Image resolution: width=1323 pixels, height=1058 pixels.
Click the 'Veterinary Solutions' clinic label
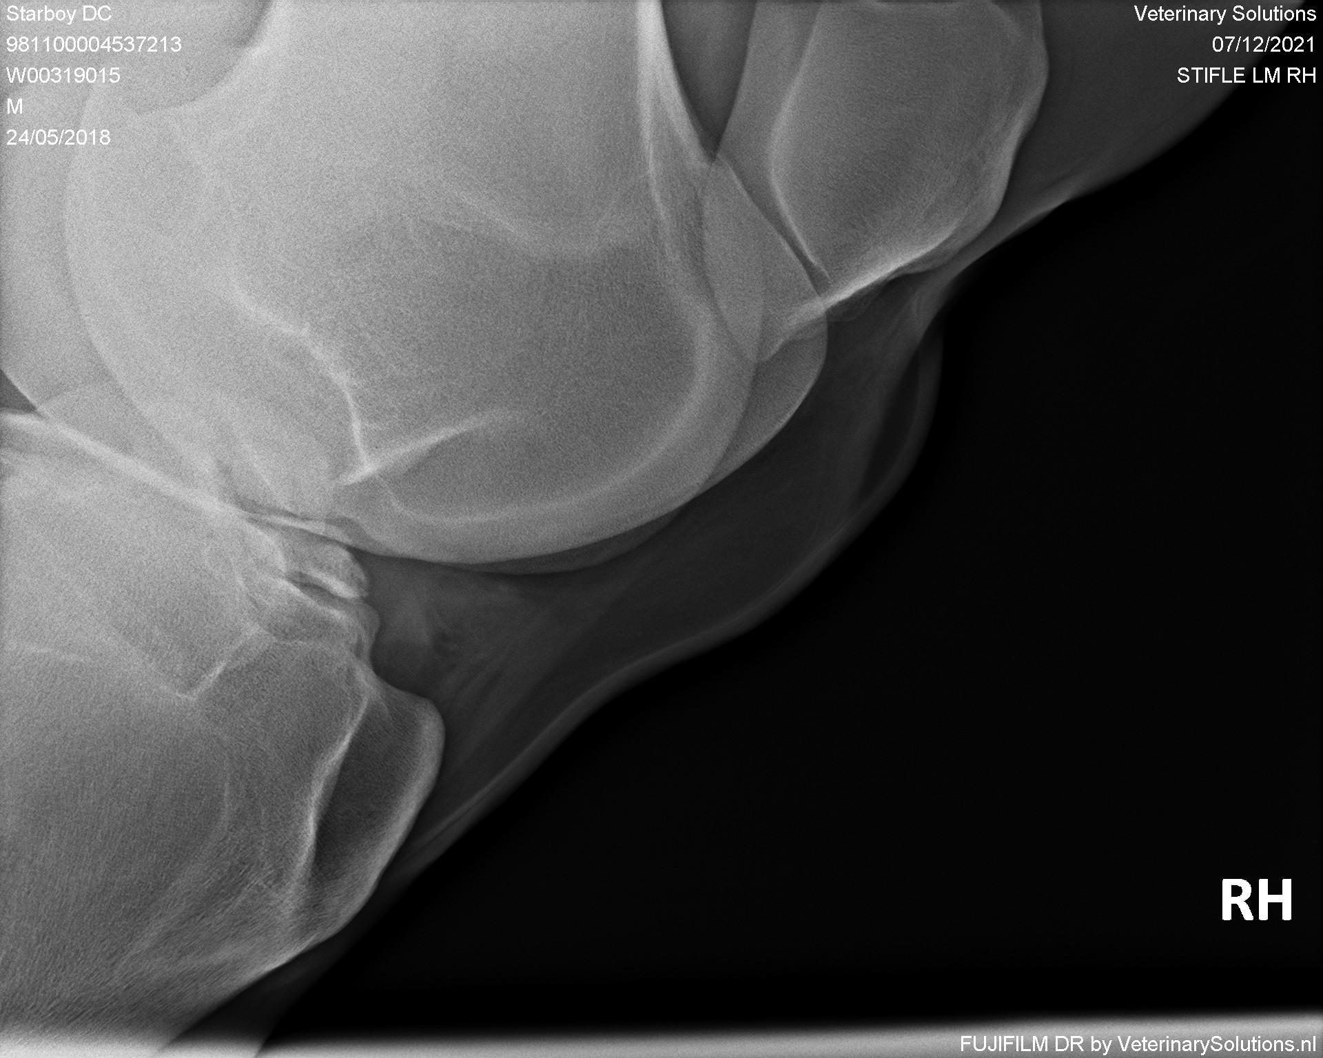pos(1225,14)
